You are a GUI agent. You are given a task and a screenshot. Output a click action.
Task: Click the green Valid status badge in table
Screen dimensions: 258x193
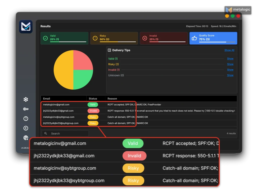[93, 104]
